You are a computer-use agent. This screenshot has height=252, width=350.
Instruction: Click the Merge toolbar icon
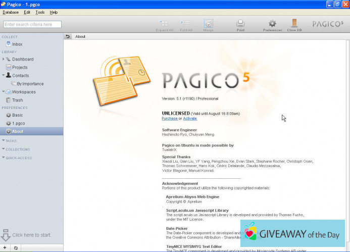pyautogui.click(x=208, y=24)
